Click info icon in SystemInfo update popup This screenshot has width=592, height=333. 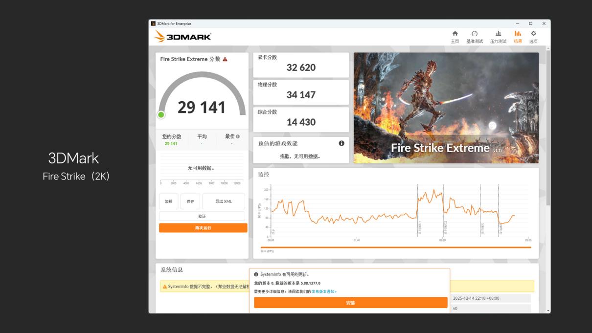point(256,274)
